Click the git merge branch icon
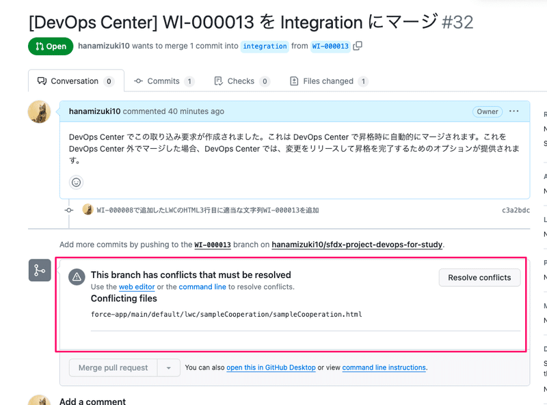The height and width of the screenshot is (405, 547). pyautogui.click(x=40, y=270)
